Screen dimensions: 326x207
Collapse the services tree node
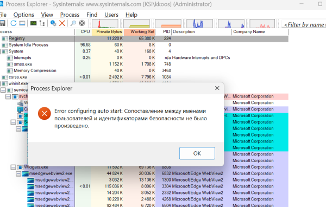tap(3, 90)
